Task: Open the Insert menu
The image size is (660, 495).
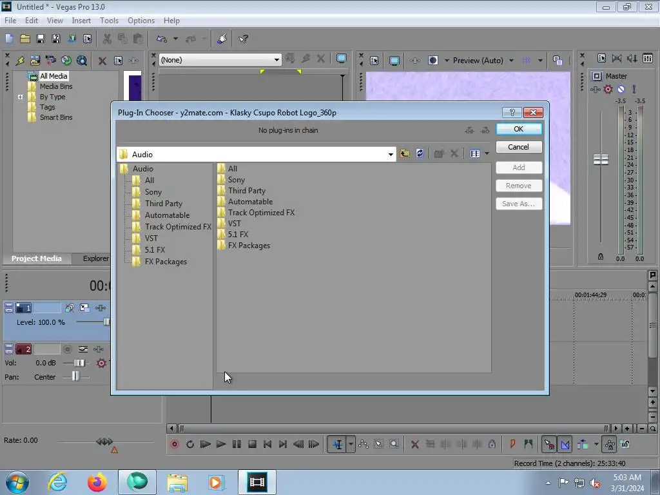Action: point(81,21)
